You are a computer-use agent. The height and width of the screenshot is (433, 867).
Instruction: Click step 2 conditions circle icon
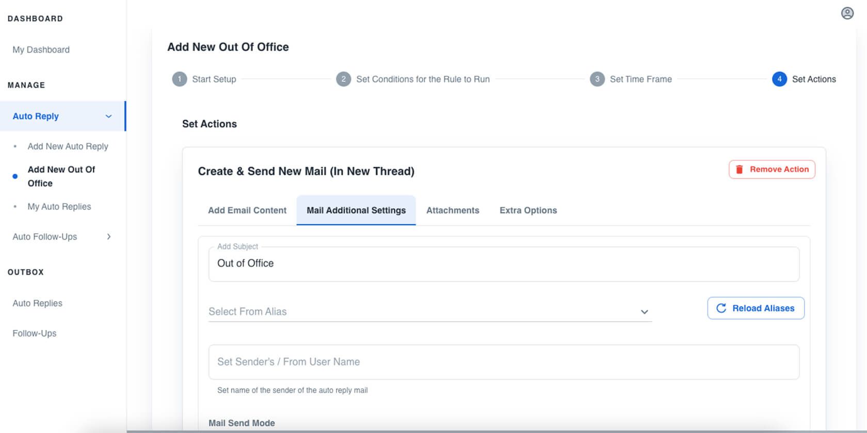[x=343, y=79]
